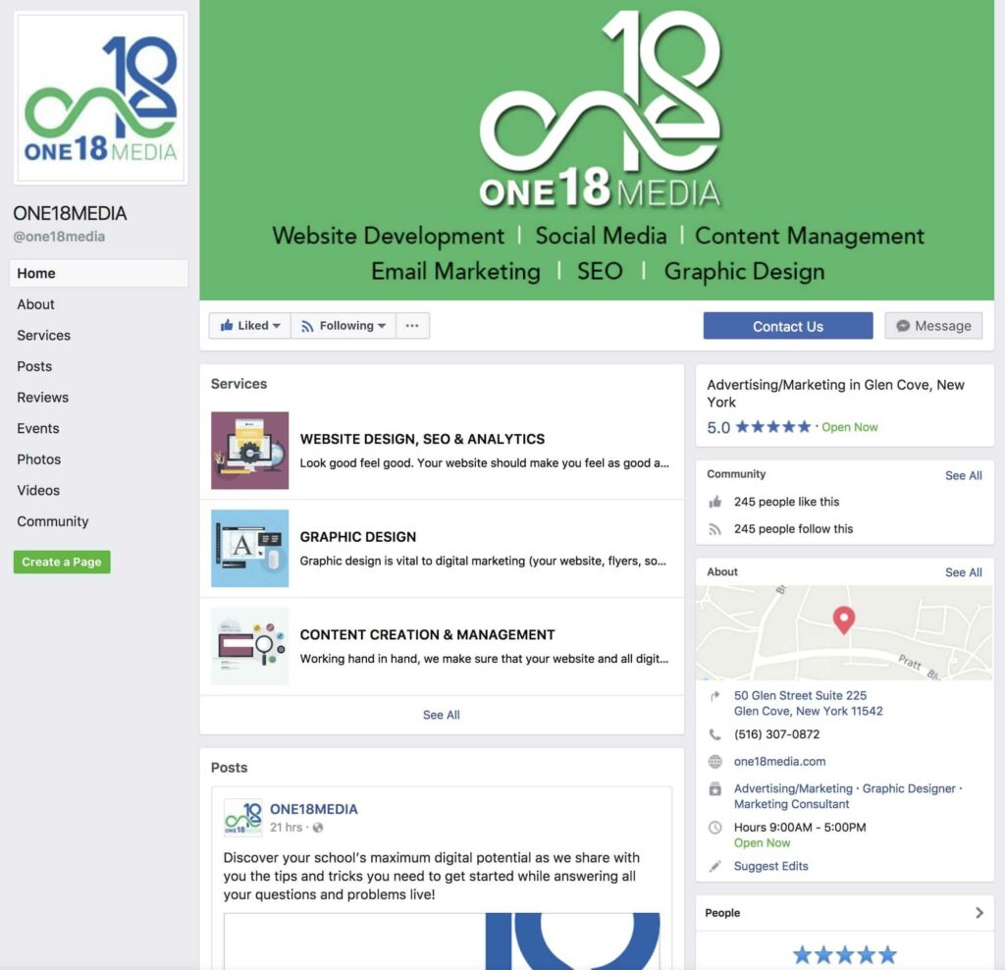The width and height of the screenshot is (1005, 970).
Task: Open the Reviews page
Action: [43, 398]
